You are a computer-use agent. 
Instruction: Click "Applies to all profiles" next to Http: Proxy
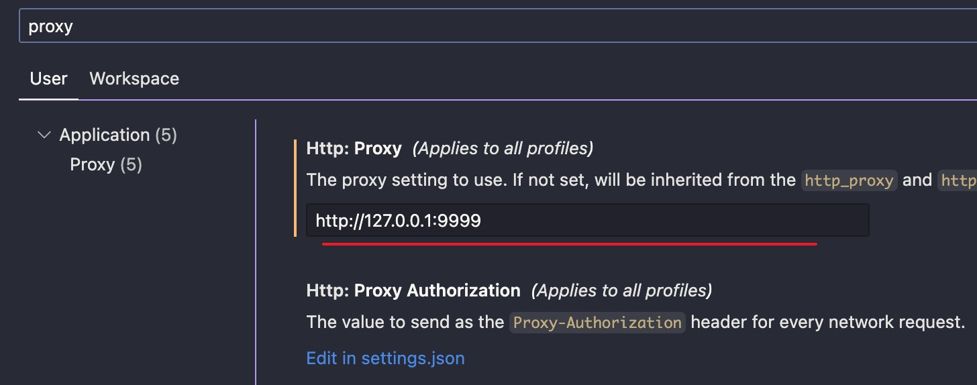pyautogui.click(x=503, y=148)
